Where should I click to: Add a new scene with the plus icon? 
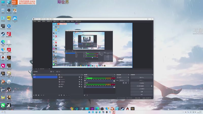pyautogui.click(x=34, y=95)
